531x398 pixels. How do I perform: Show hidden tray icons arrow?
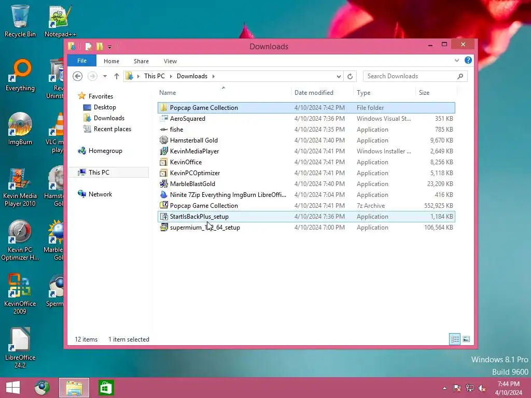pyautogui.click(x=444, y=388)
